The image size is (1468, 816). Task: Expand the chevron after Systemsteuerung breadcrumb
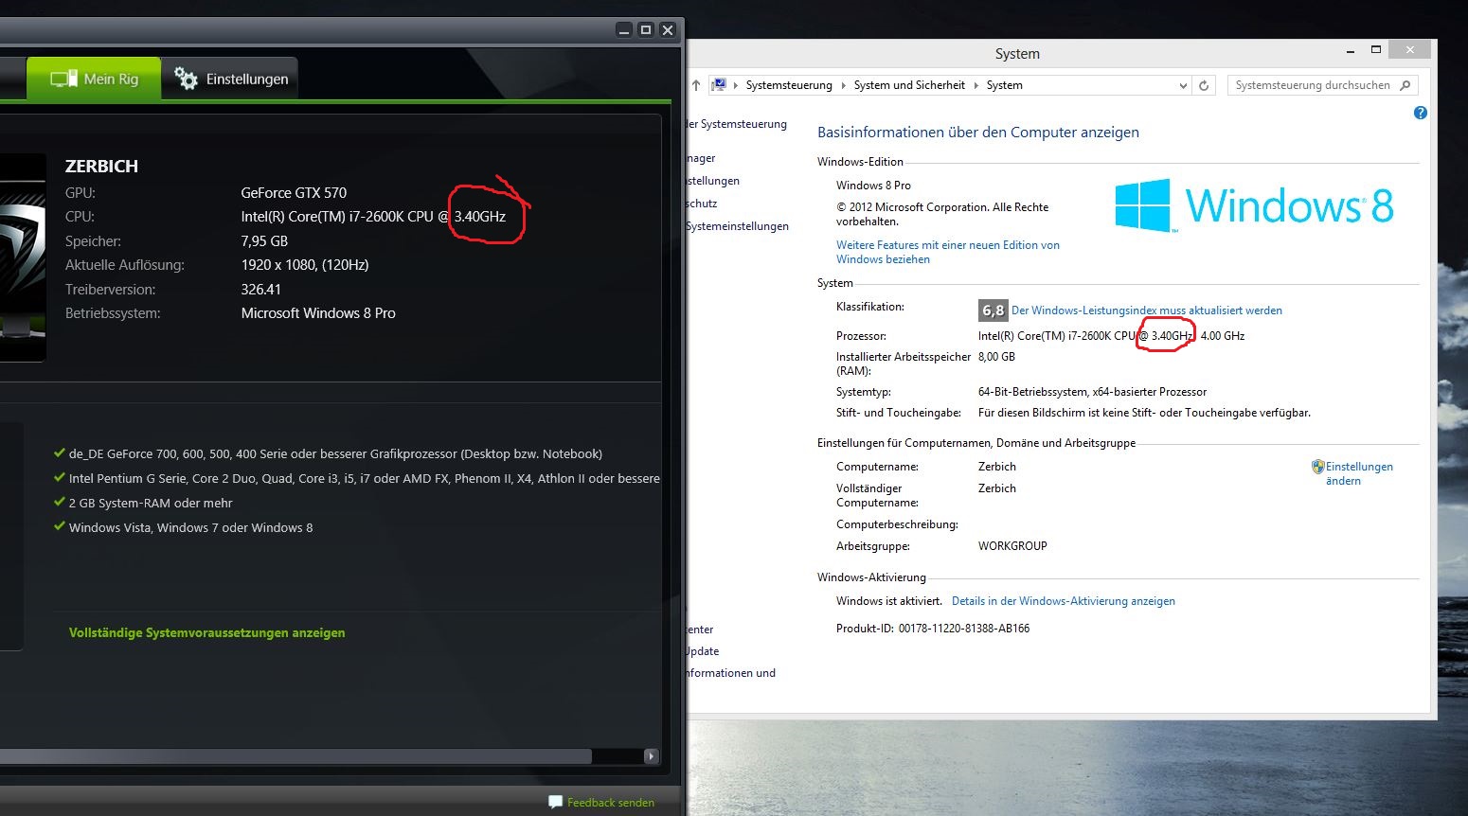coord(843,85)
